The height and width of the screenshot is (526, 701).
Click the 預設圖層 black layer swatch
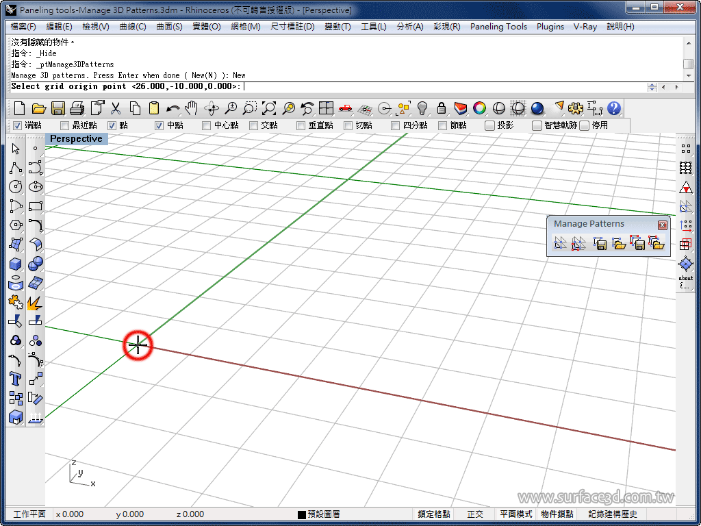click(x=302, y=515)
